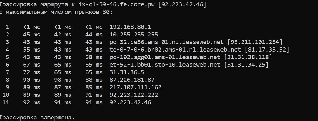318x121 pixels.
Task: Click the 98 ms latency value on hop 8
Action: point(63,80)
